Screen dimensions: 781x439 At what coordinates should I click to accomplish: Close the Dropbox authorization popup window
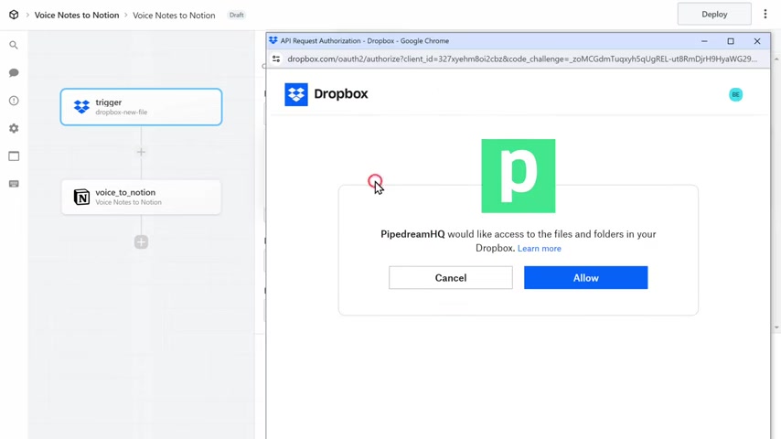tap(757, 41)
